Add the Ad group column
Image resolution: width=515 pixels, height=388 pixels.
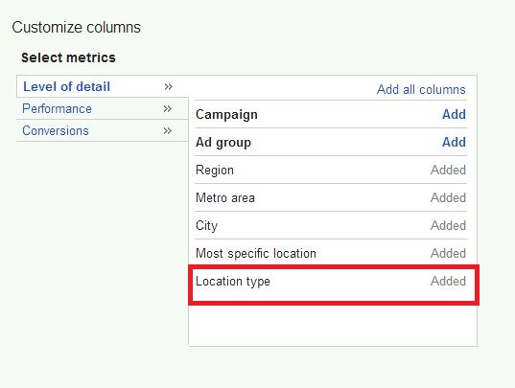454,142
